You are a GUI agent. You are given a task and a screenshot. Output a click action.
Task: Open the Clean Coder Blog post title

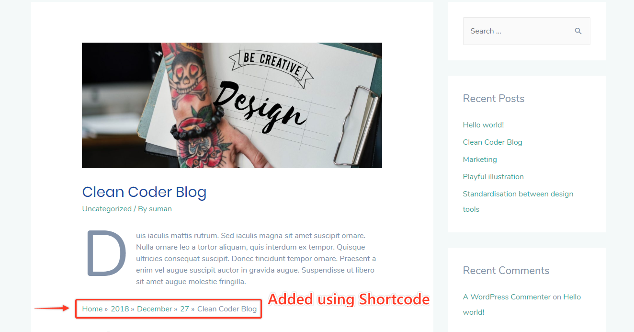(144, 192)
